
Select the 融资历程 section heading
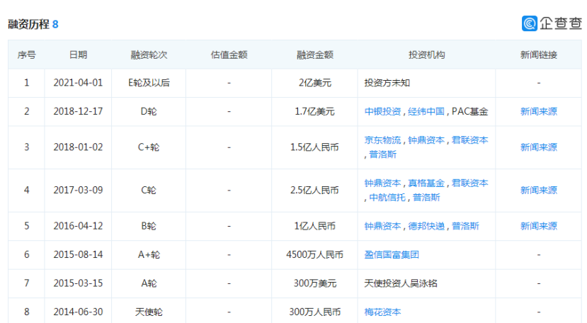tap(28, 24)
